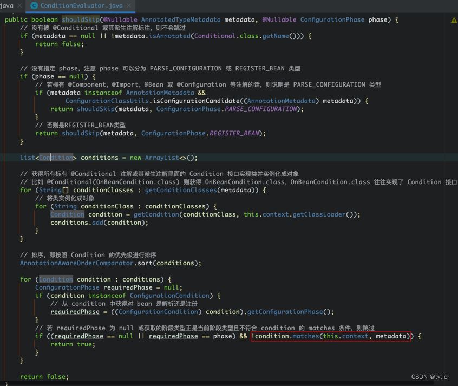Click the getClassLoader method call
Screen dimensions: 458x386
click(319, 214)
